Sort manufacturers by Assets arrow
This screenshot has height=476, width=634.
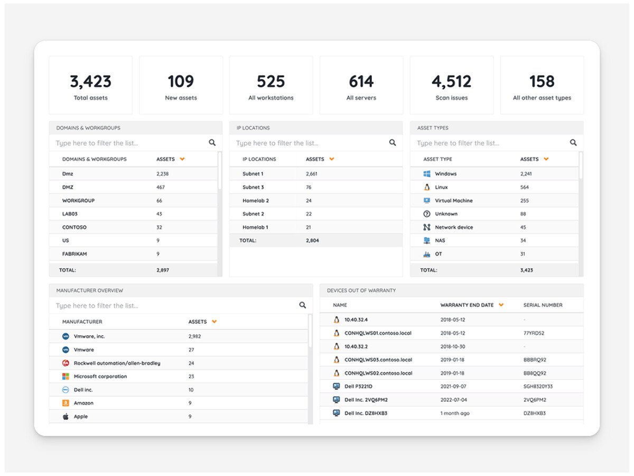215,322
